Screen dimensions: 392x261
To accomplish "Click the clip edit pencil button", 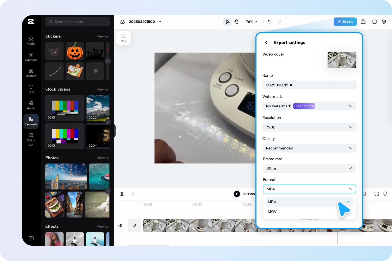I will (x=135, y=226).
